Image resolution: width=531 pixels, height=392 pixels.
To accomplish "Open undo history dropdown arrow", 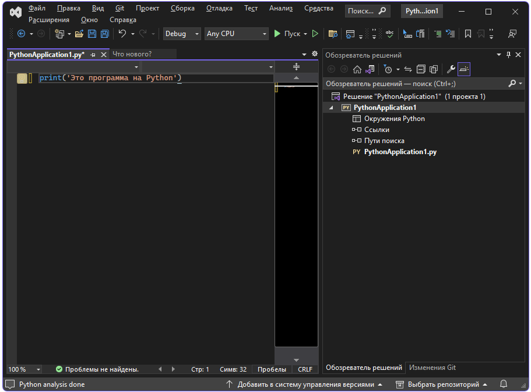I will (x=133, y=34).
